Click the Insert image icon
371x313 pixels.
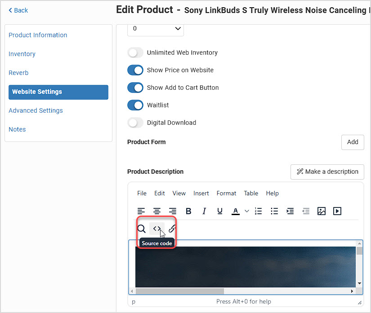322,211
